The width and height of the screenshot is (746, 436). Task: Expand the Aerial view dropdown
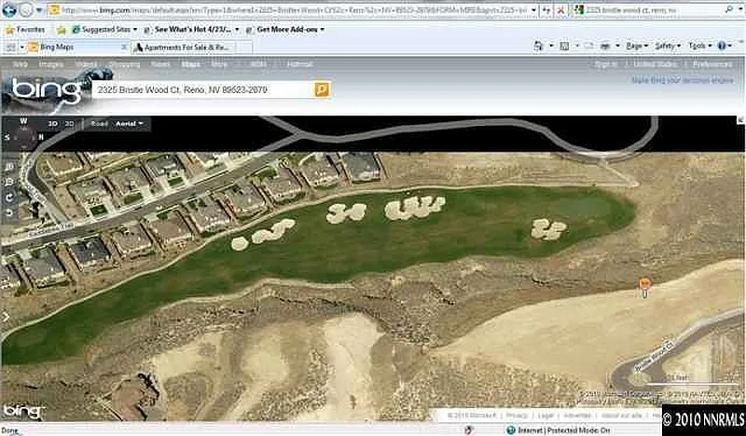pyautogui.click(x=130, y=123)
